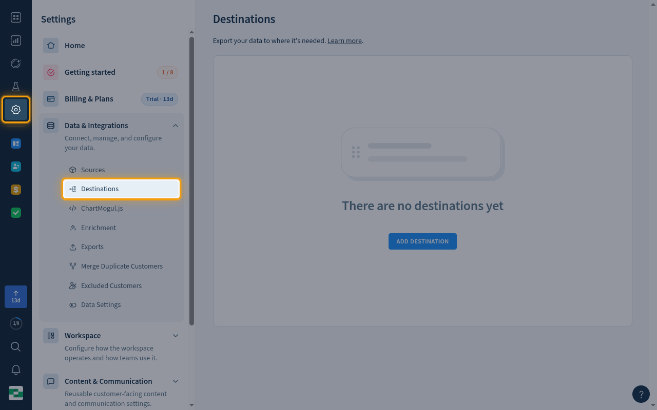Click the Workspace panel icon
657x410 pixels.
(51, 336)
